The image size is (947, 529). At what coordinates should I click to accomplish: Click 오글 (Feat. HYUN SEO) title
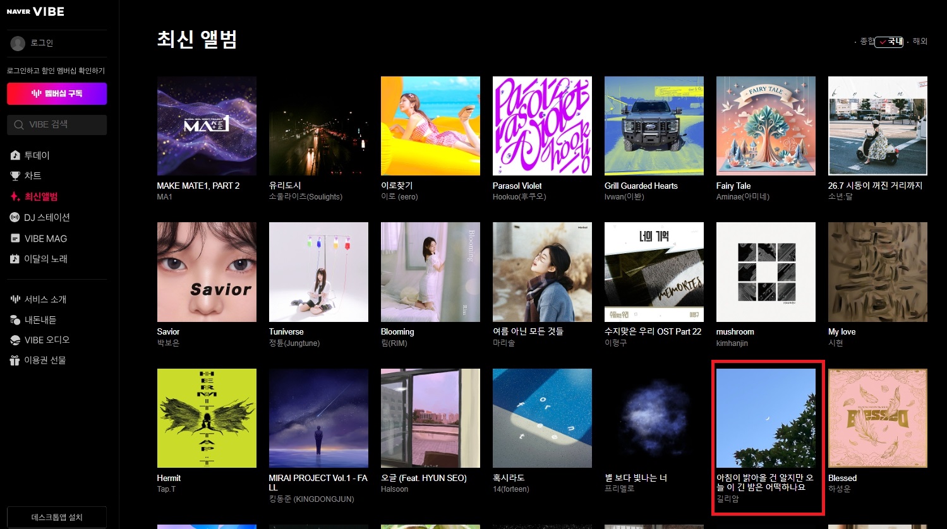point(424,478)
